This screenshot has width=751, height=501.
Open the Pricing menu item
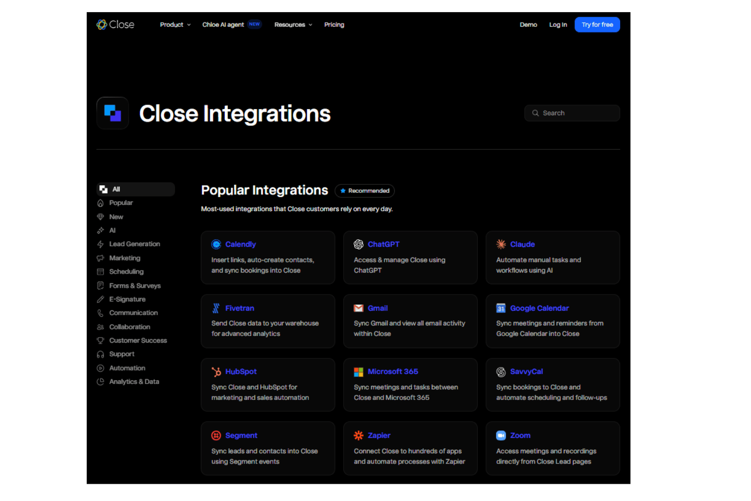[334, 24]
